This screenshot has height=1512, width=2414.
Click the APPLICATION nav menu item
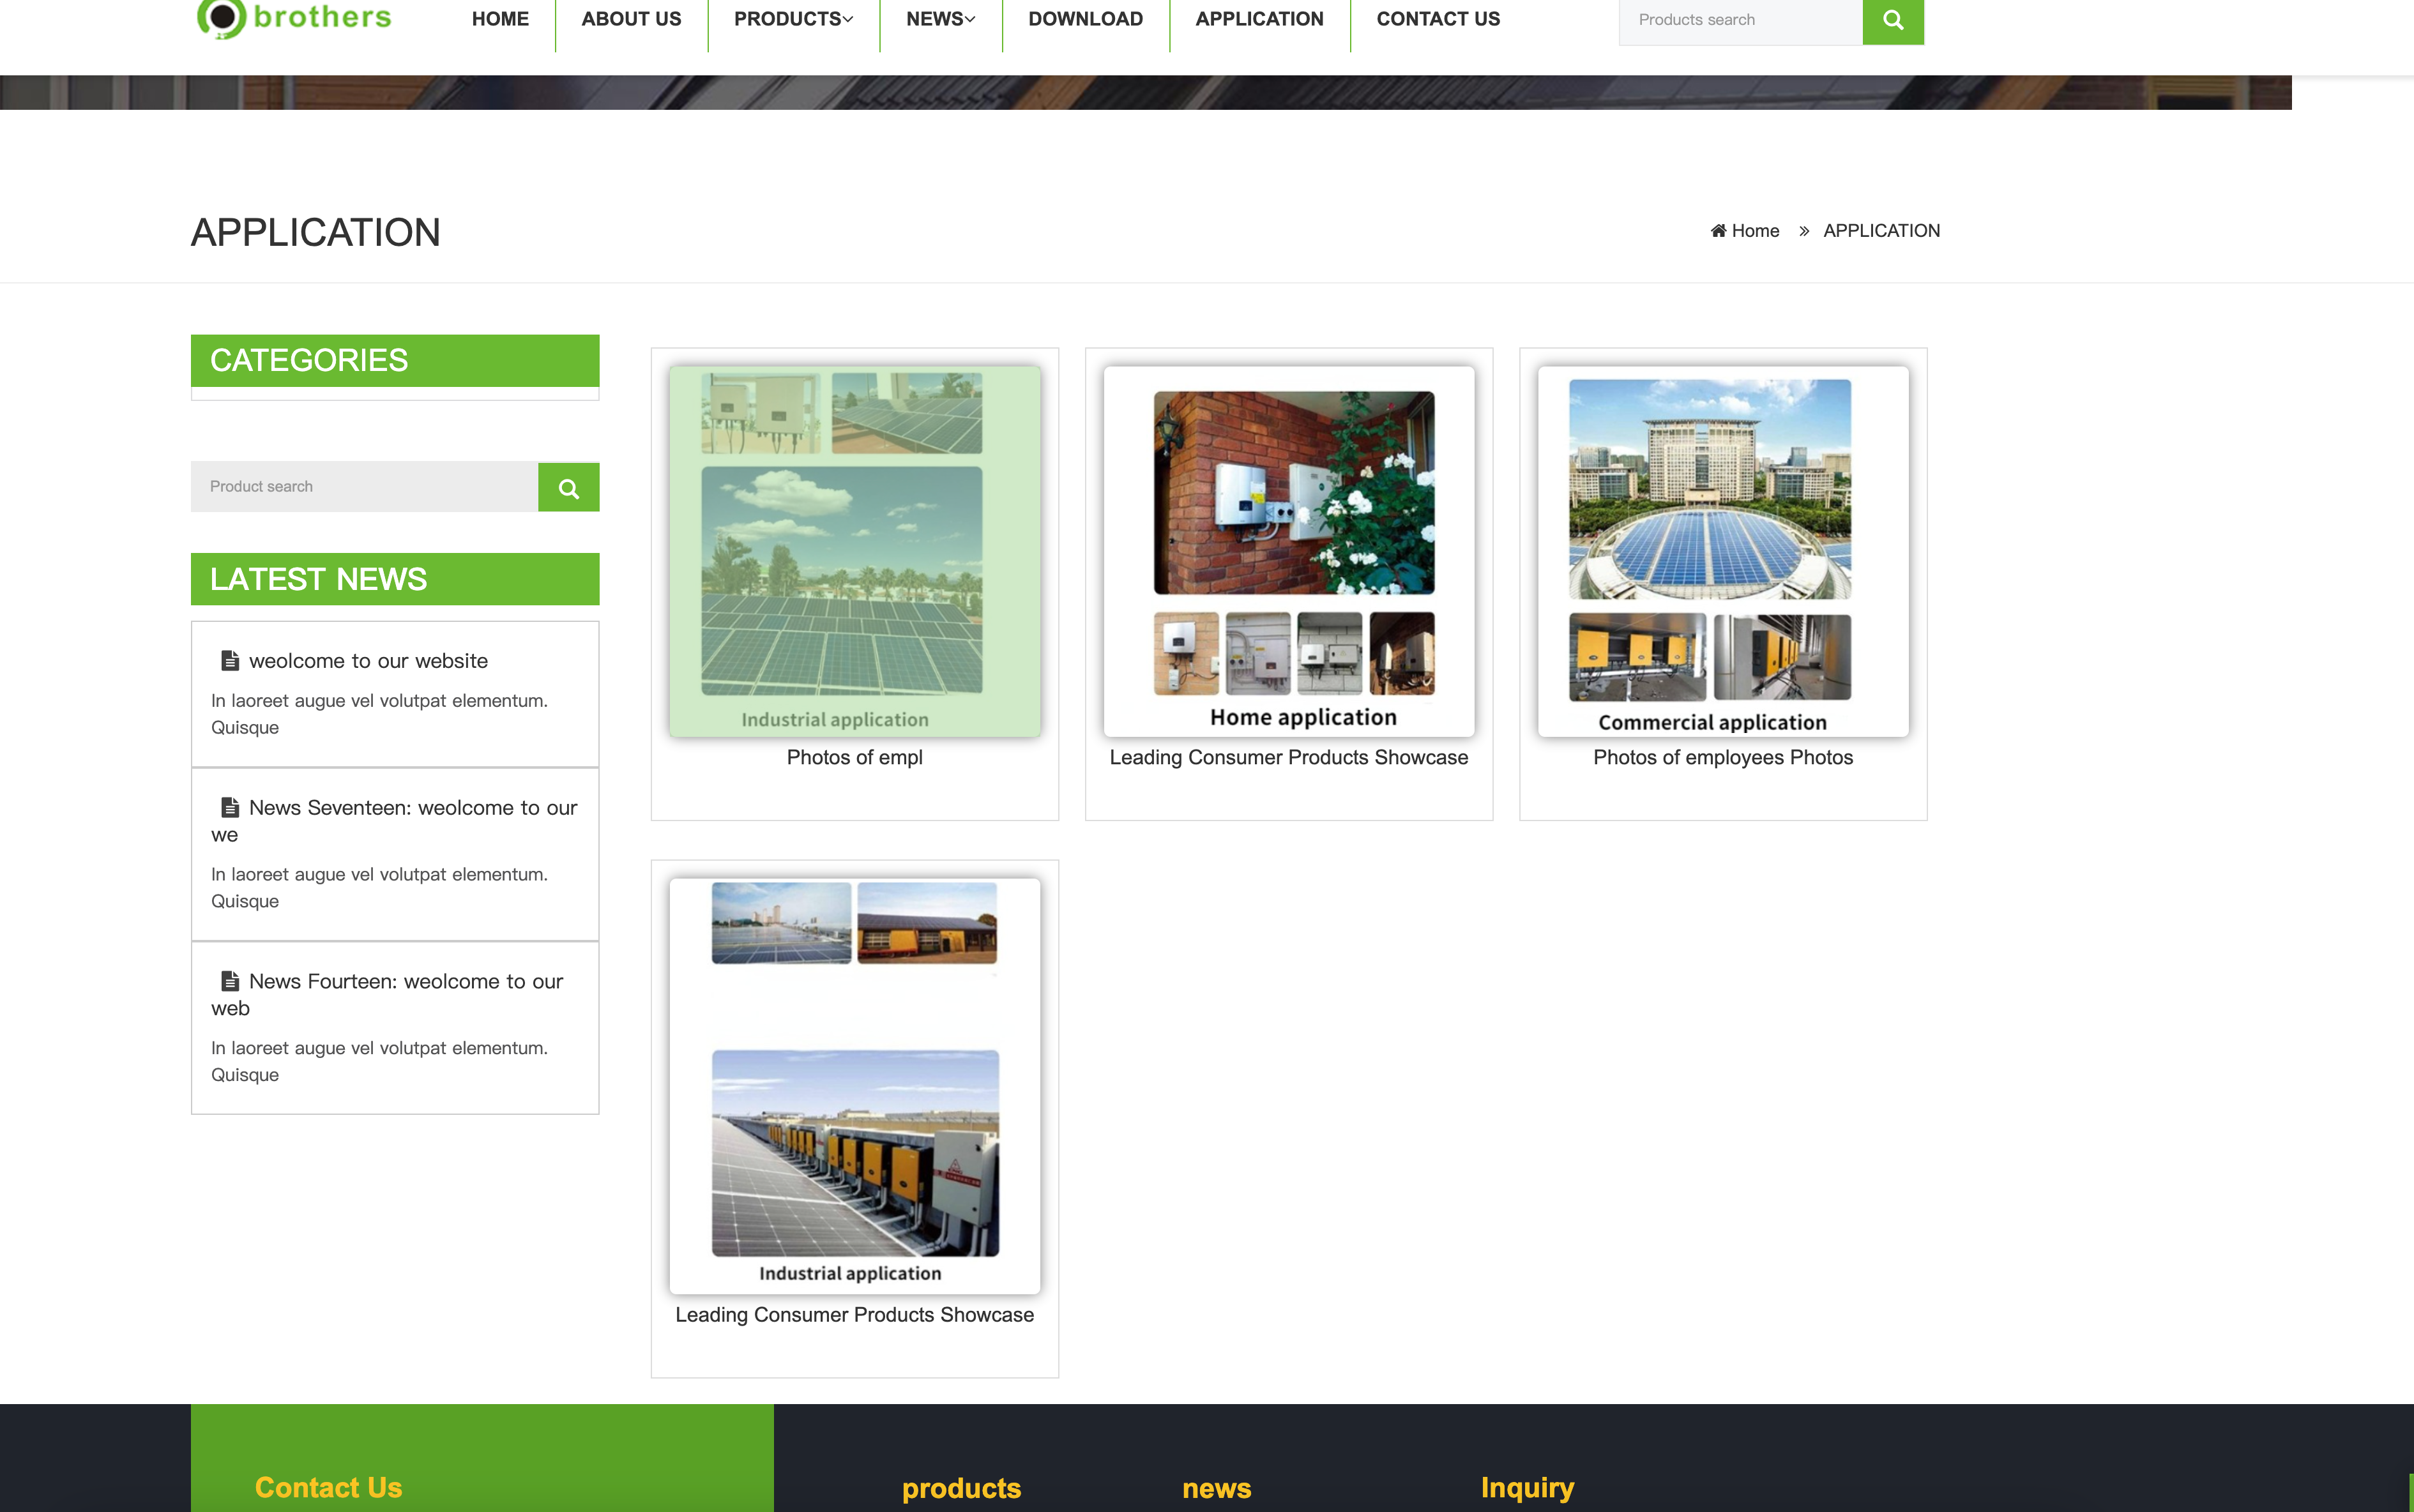click(1259, 19)
